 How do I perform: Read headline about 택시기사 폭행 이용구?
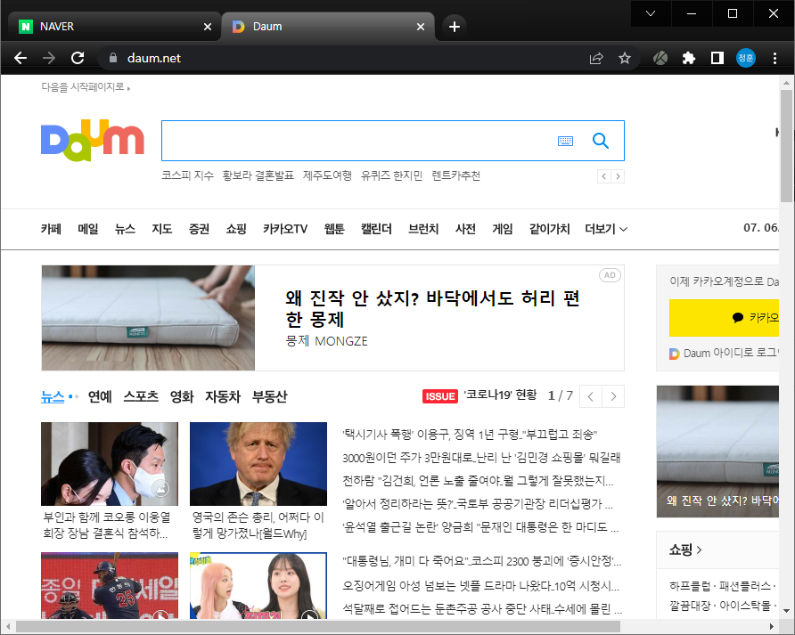click(x=470, y=435)
